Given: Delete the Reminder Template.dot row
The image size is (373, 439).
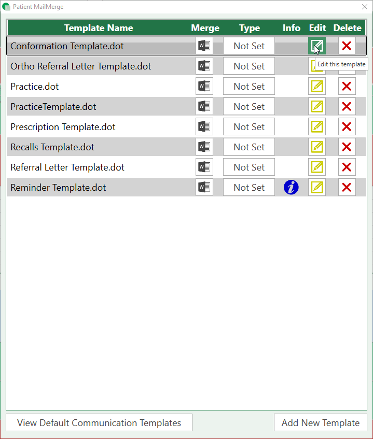Looking at the screenshot, I should (347, 188).
